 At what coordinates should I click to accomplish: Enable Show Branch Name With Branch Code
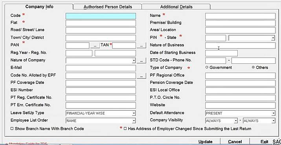(x=12, y=129)
